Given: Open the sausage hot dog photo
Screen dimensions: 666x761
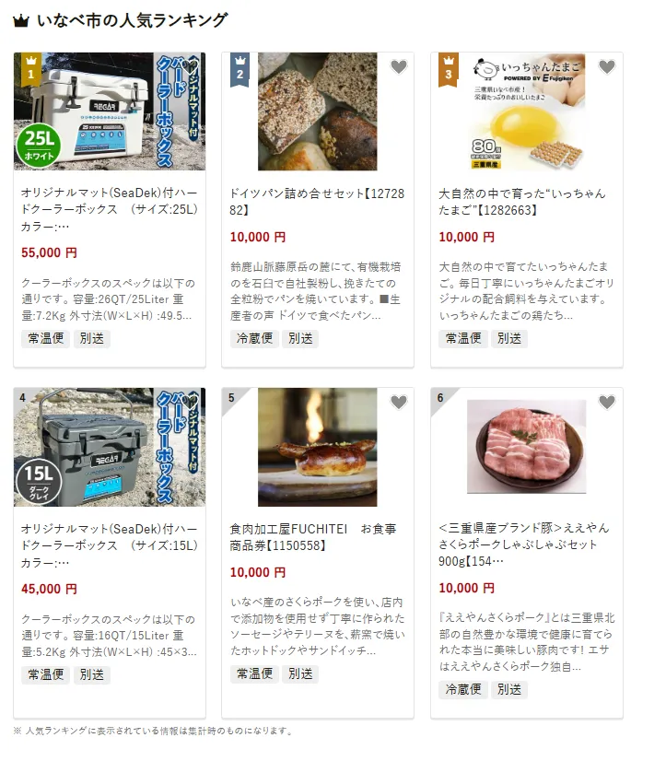Looking at the screenshot, I should (x=318, y=447).
